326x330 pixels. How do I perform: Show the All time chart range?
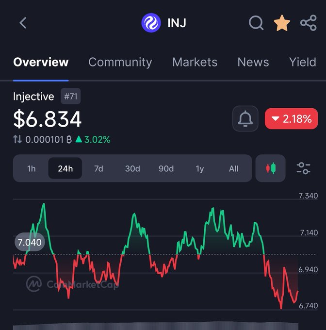tap(233, 168)
